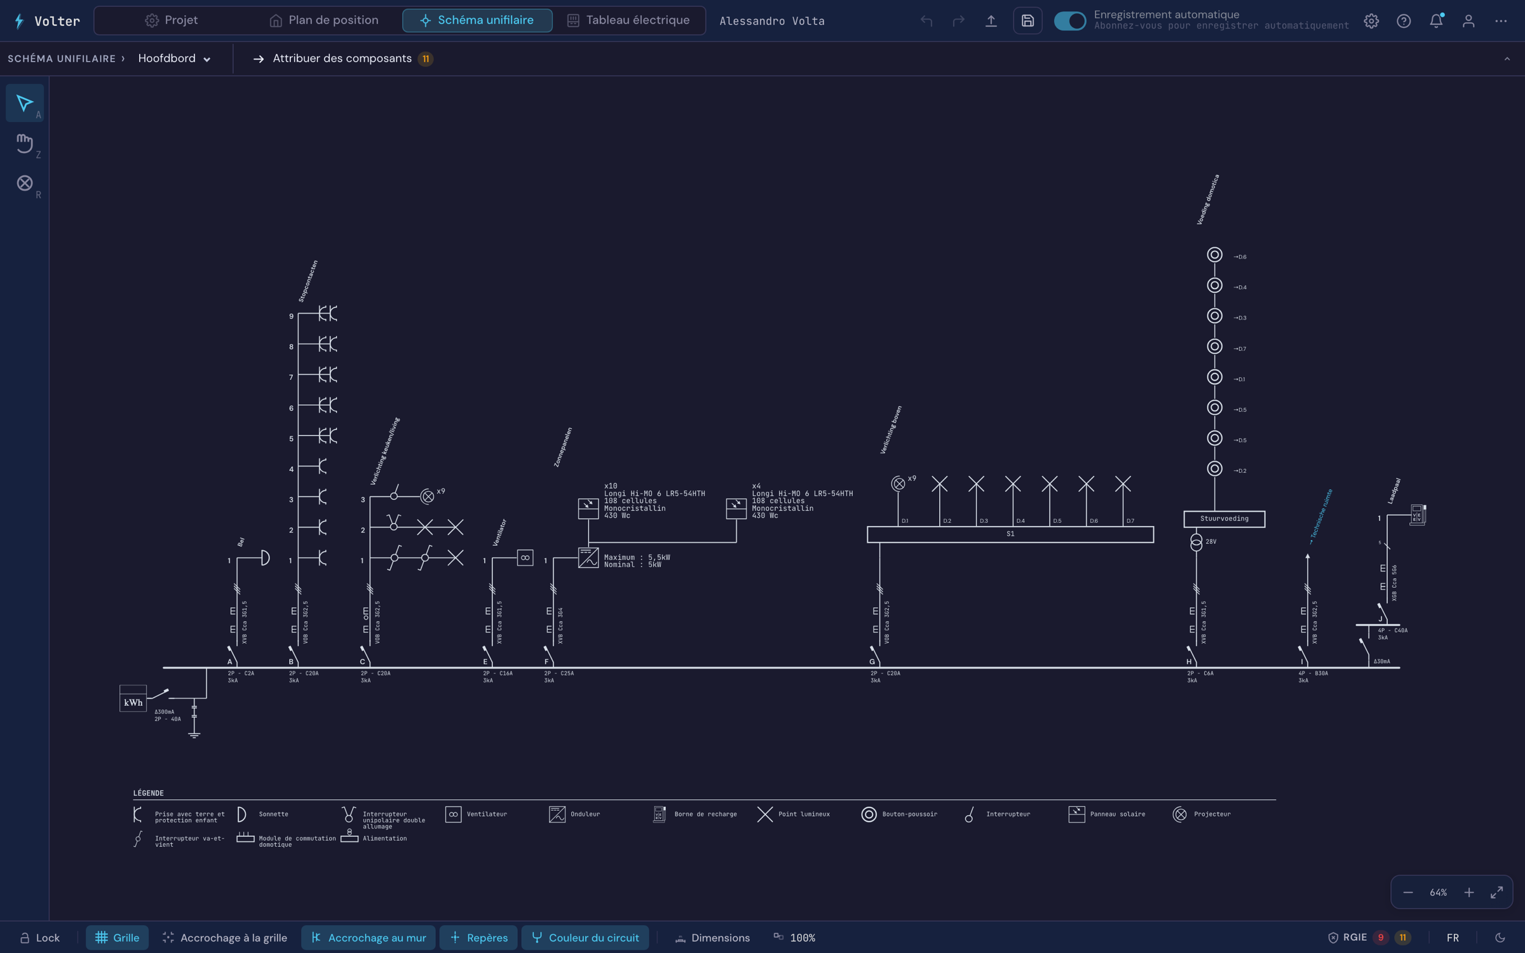1525x953 pixels.
Task: Click the fit-to-screen expand icon
Action: [x=1496, y=893]
